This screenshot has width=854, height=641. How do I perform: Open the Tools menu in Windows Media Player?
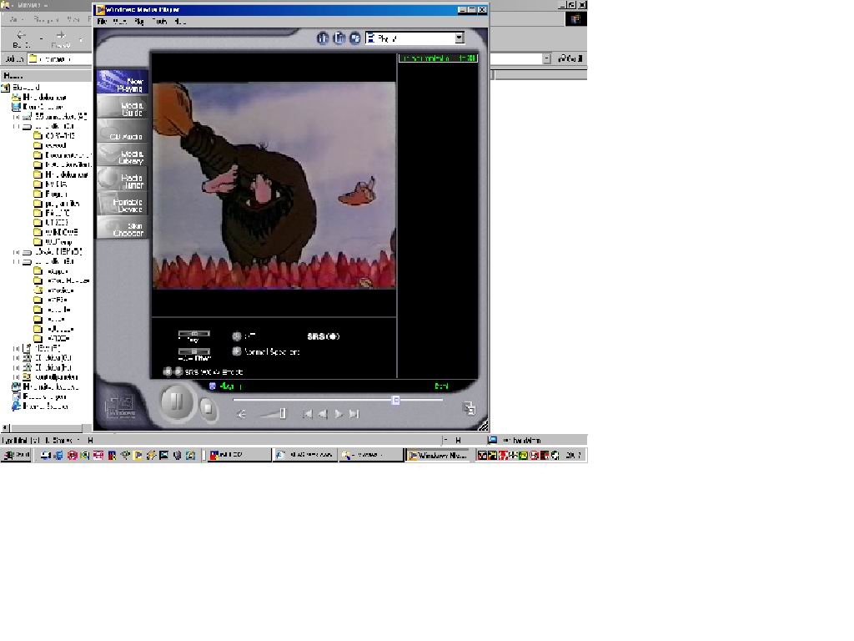tap(159, 22)
